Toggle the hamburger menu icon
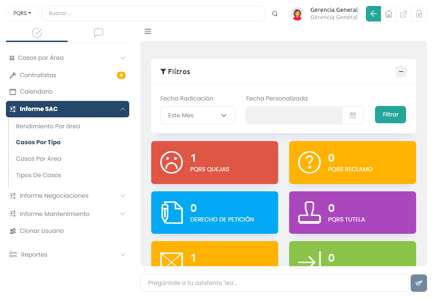This screenshot has width=433, height=300. 148,32
